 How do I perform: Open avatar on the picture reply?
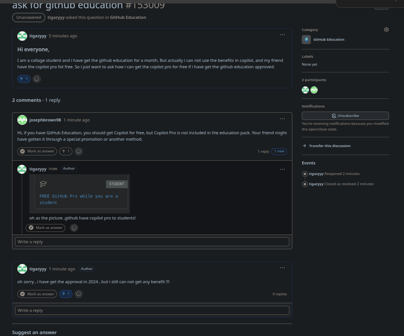click(x=22, y=169)
